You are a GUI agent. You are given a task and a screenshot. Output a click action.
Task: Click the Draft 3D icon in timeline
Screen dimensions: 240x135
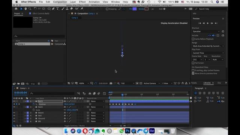tap(84, 93)
